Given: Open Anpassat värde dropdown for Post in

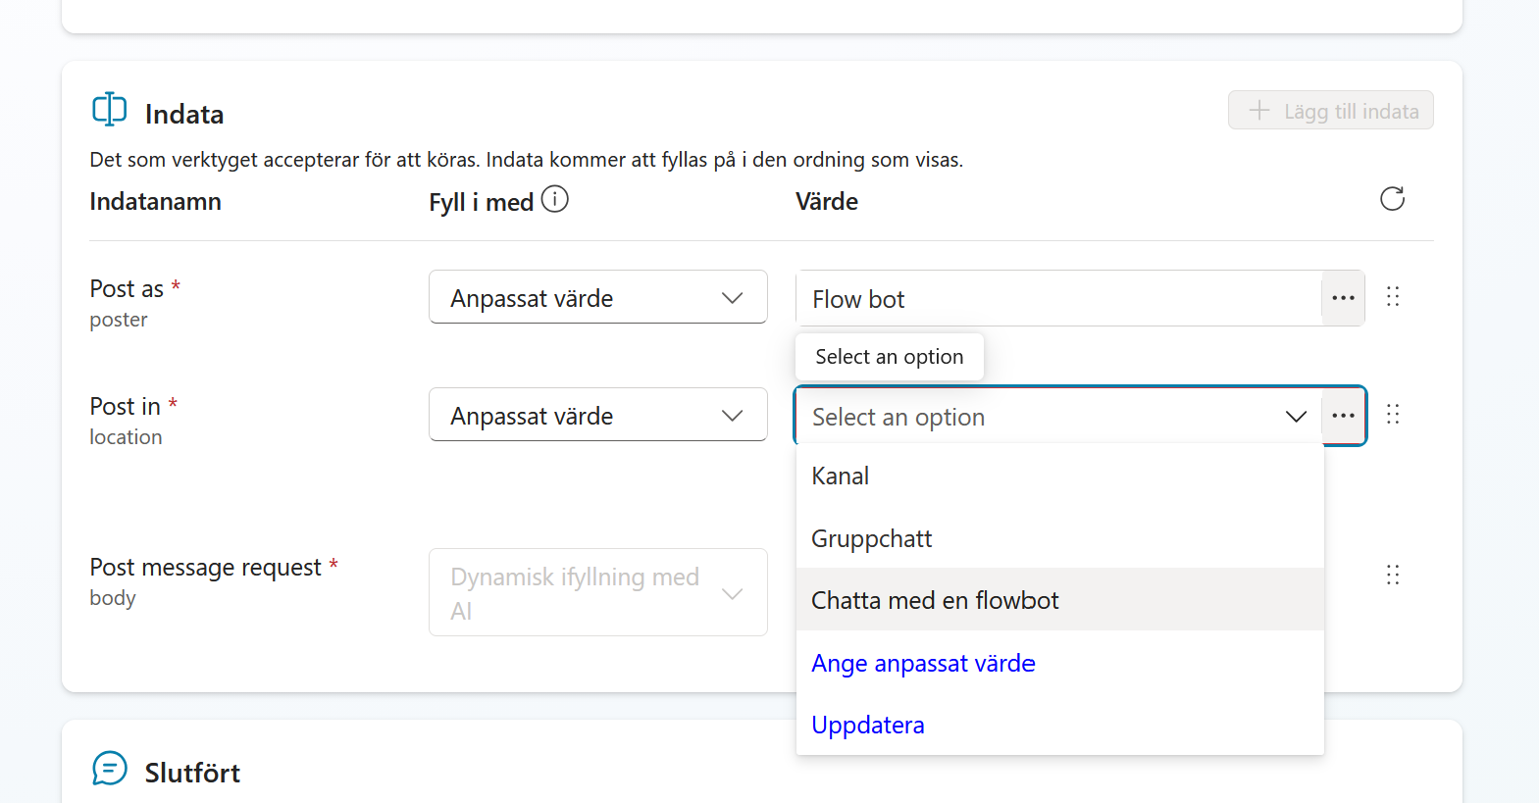Looking at the screenshot, I should [x=597, y=415].
